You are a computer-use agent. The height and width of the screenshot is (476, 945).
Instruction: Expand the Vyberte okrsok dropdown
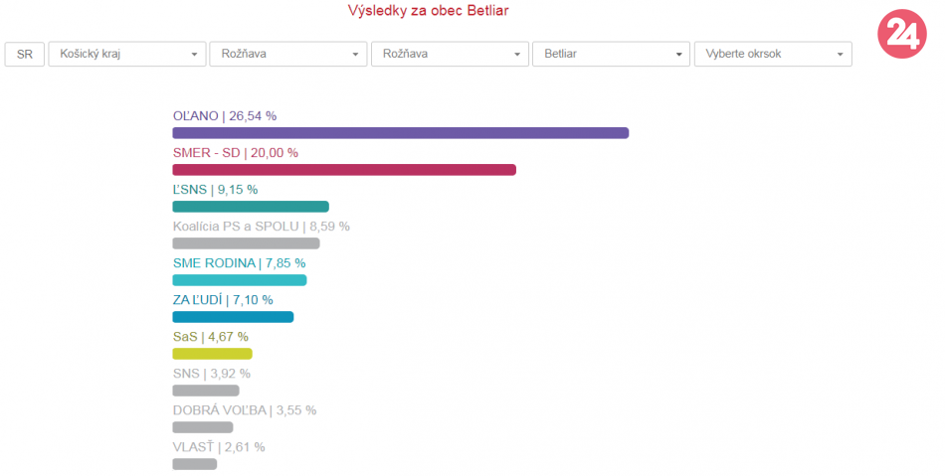(x=772, y=54)
